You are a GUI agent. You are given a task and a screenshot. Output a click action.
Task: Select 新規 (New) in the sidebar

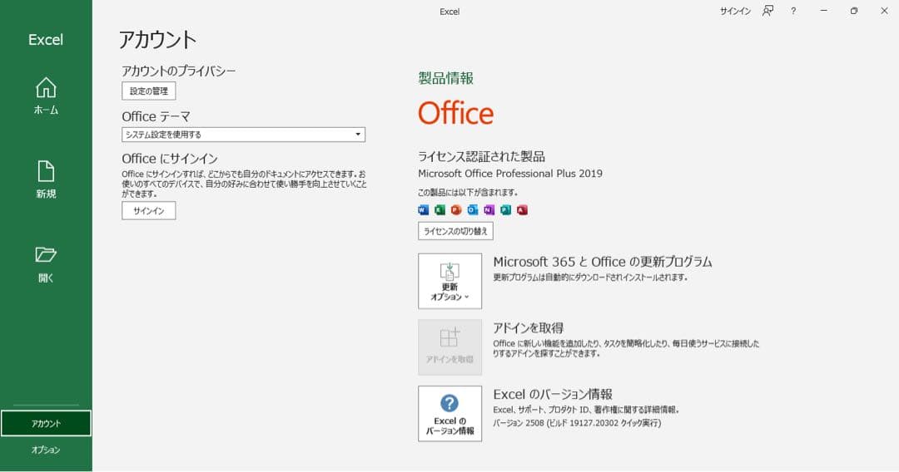(x=46, y=179)
